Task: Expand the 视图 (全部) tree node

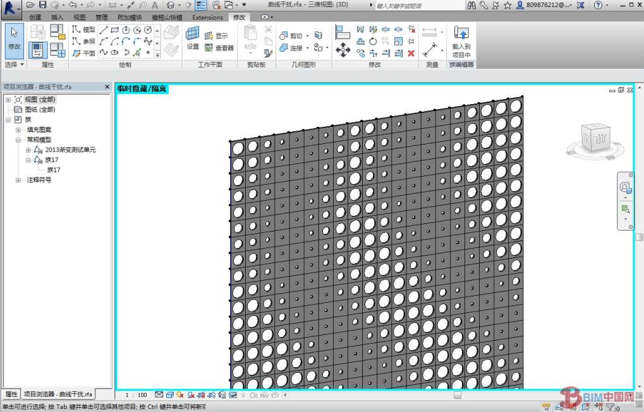Action: point(8,100)
